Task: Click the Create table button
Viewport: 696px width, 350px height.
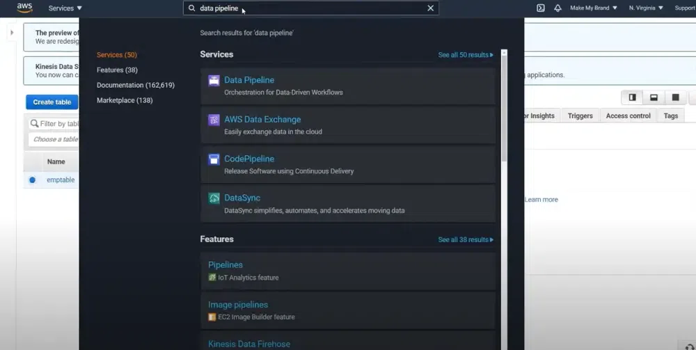Action: [x=52, y=102]
